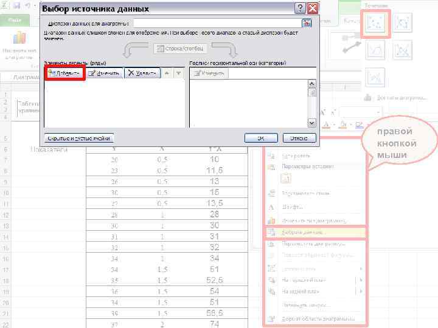The height and width of the screenshot is (328, 438).
Task: Click the font letter A icon beside Шрифт
Action: coord(271,207)
